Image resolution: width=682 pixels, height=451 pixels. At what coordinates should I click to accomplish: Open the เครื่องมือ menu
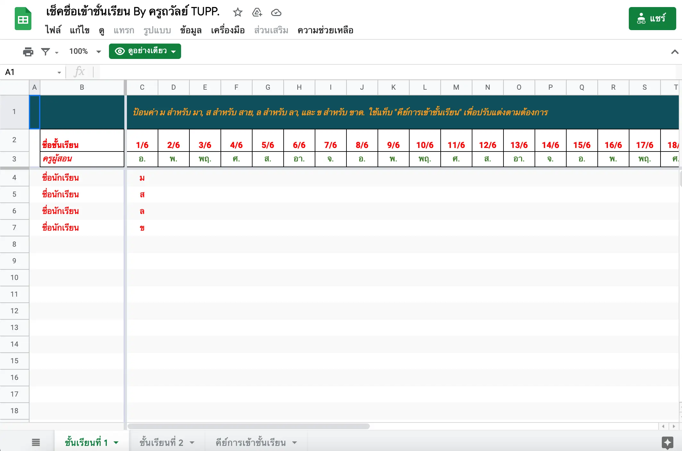[x=228, y=30]
